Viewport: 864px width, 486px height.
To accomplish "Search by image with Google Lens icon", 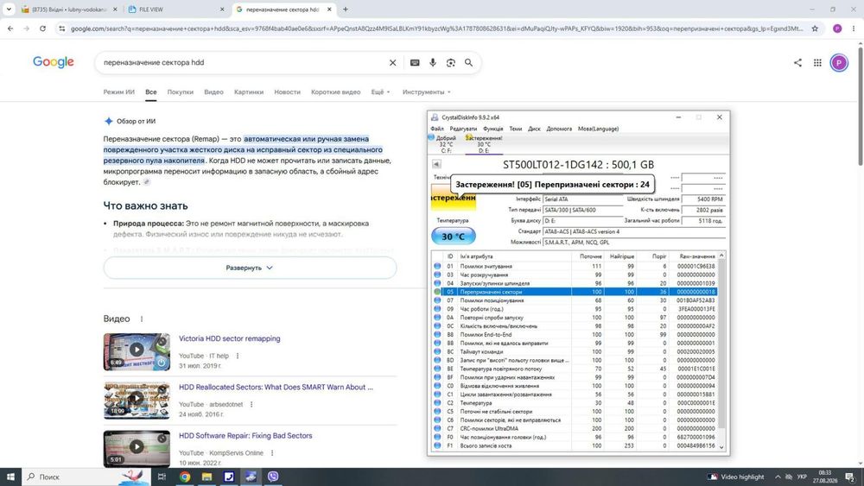I will [451, 63].
